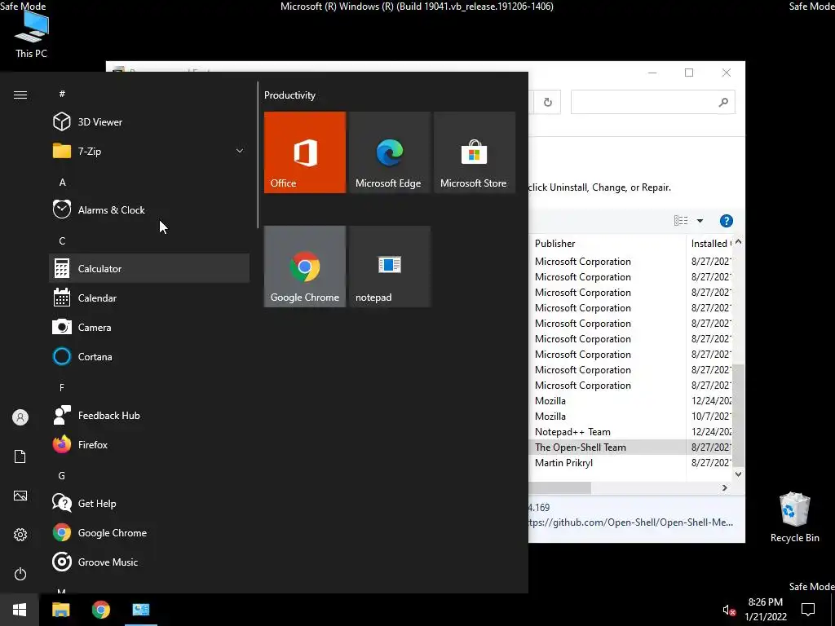Viewport: 835px width, 626px height.
Task: Click the Google Chrome tile
Action: click(305, 267)
